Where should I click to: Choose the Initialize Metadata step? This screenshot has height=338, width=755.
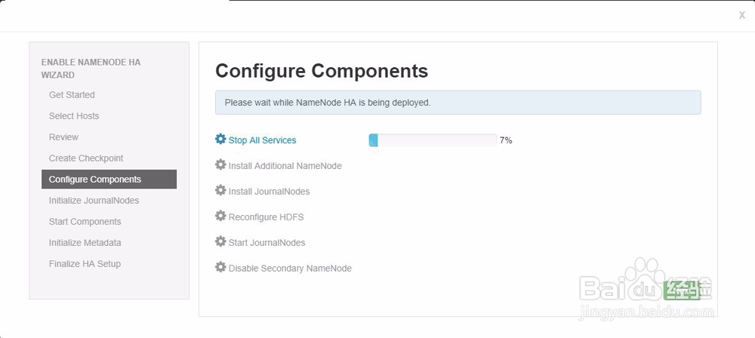pos(85,243)
